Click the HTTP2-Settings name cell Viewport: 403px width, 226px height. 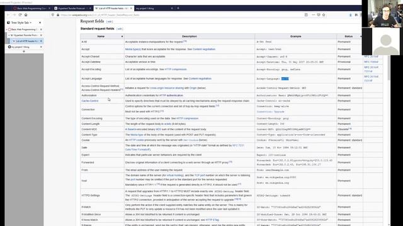coord(102,195)
